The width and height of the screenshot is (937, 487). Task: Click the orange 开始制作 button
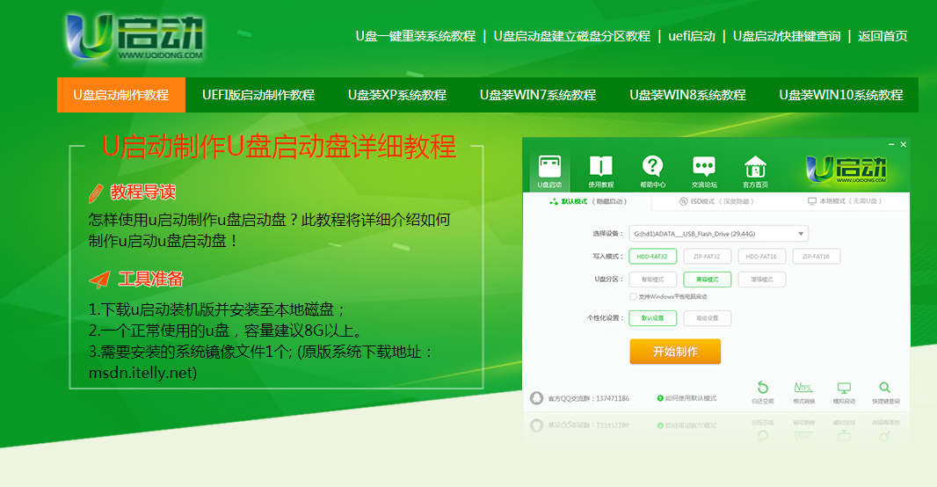pos(675,352)
